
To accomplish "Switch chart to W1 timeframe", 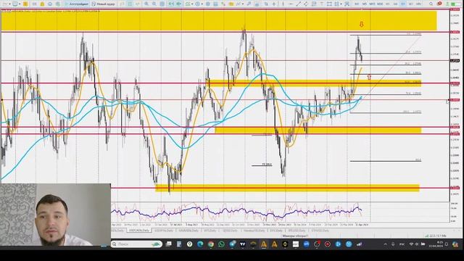I will (411, 4).
